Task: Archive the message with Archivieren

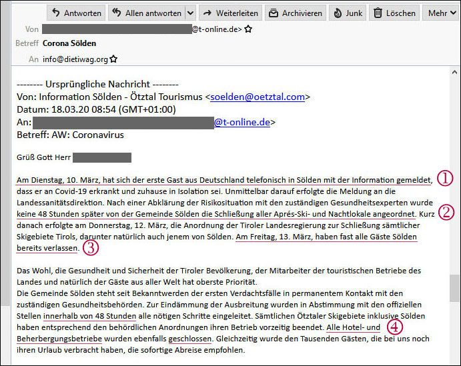Action: pyautogui.click(x=293, y=13)
